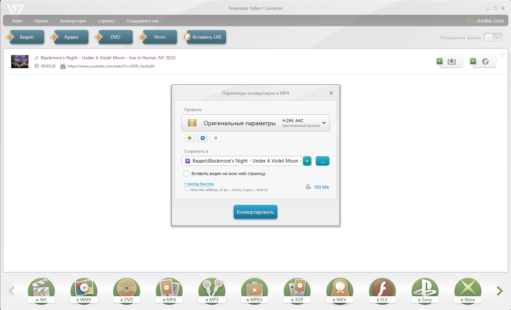This screenshot has height=310, width=511.
Task: Click the Blackmore's Night video thumbnail
Action: click(20, 62)
